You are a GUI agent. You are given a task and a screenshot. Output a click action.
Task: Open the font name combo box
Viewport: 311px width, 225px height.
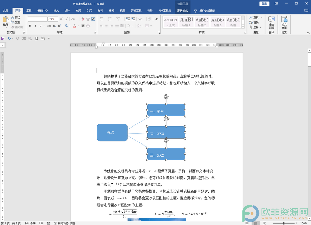[x=37, y=19]
